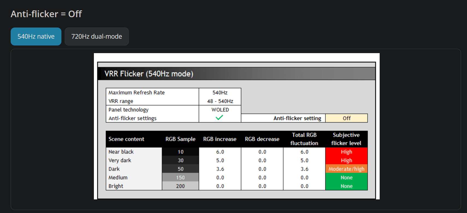Click the RGB increase column header
Viewport: 467px width, 213px height.
click(220, 139)
